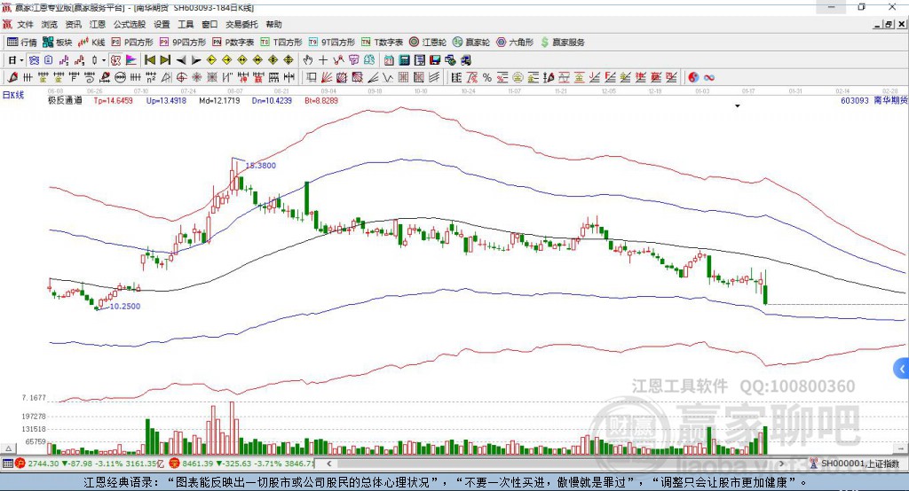Click SH000001 上证指数 status entry
909x491 pixels.
point(859,464)
